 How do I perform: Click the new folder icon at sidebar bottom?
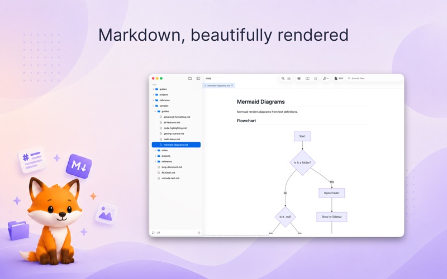(159, 233)
